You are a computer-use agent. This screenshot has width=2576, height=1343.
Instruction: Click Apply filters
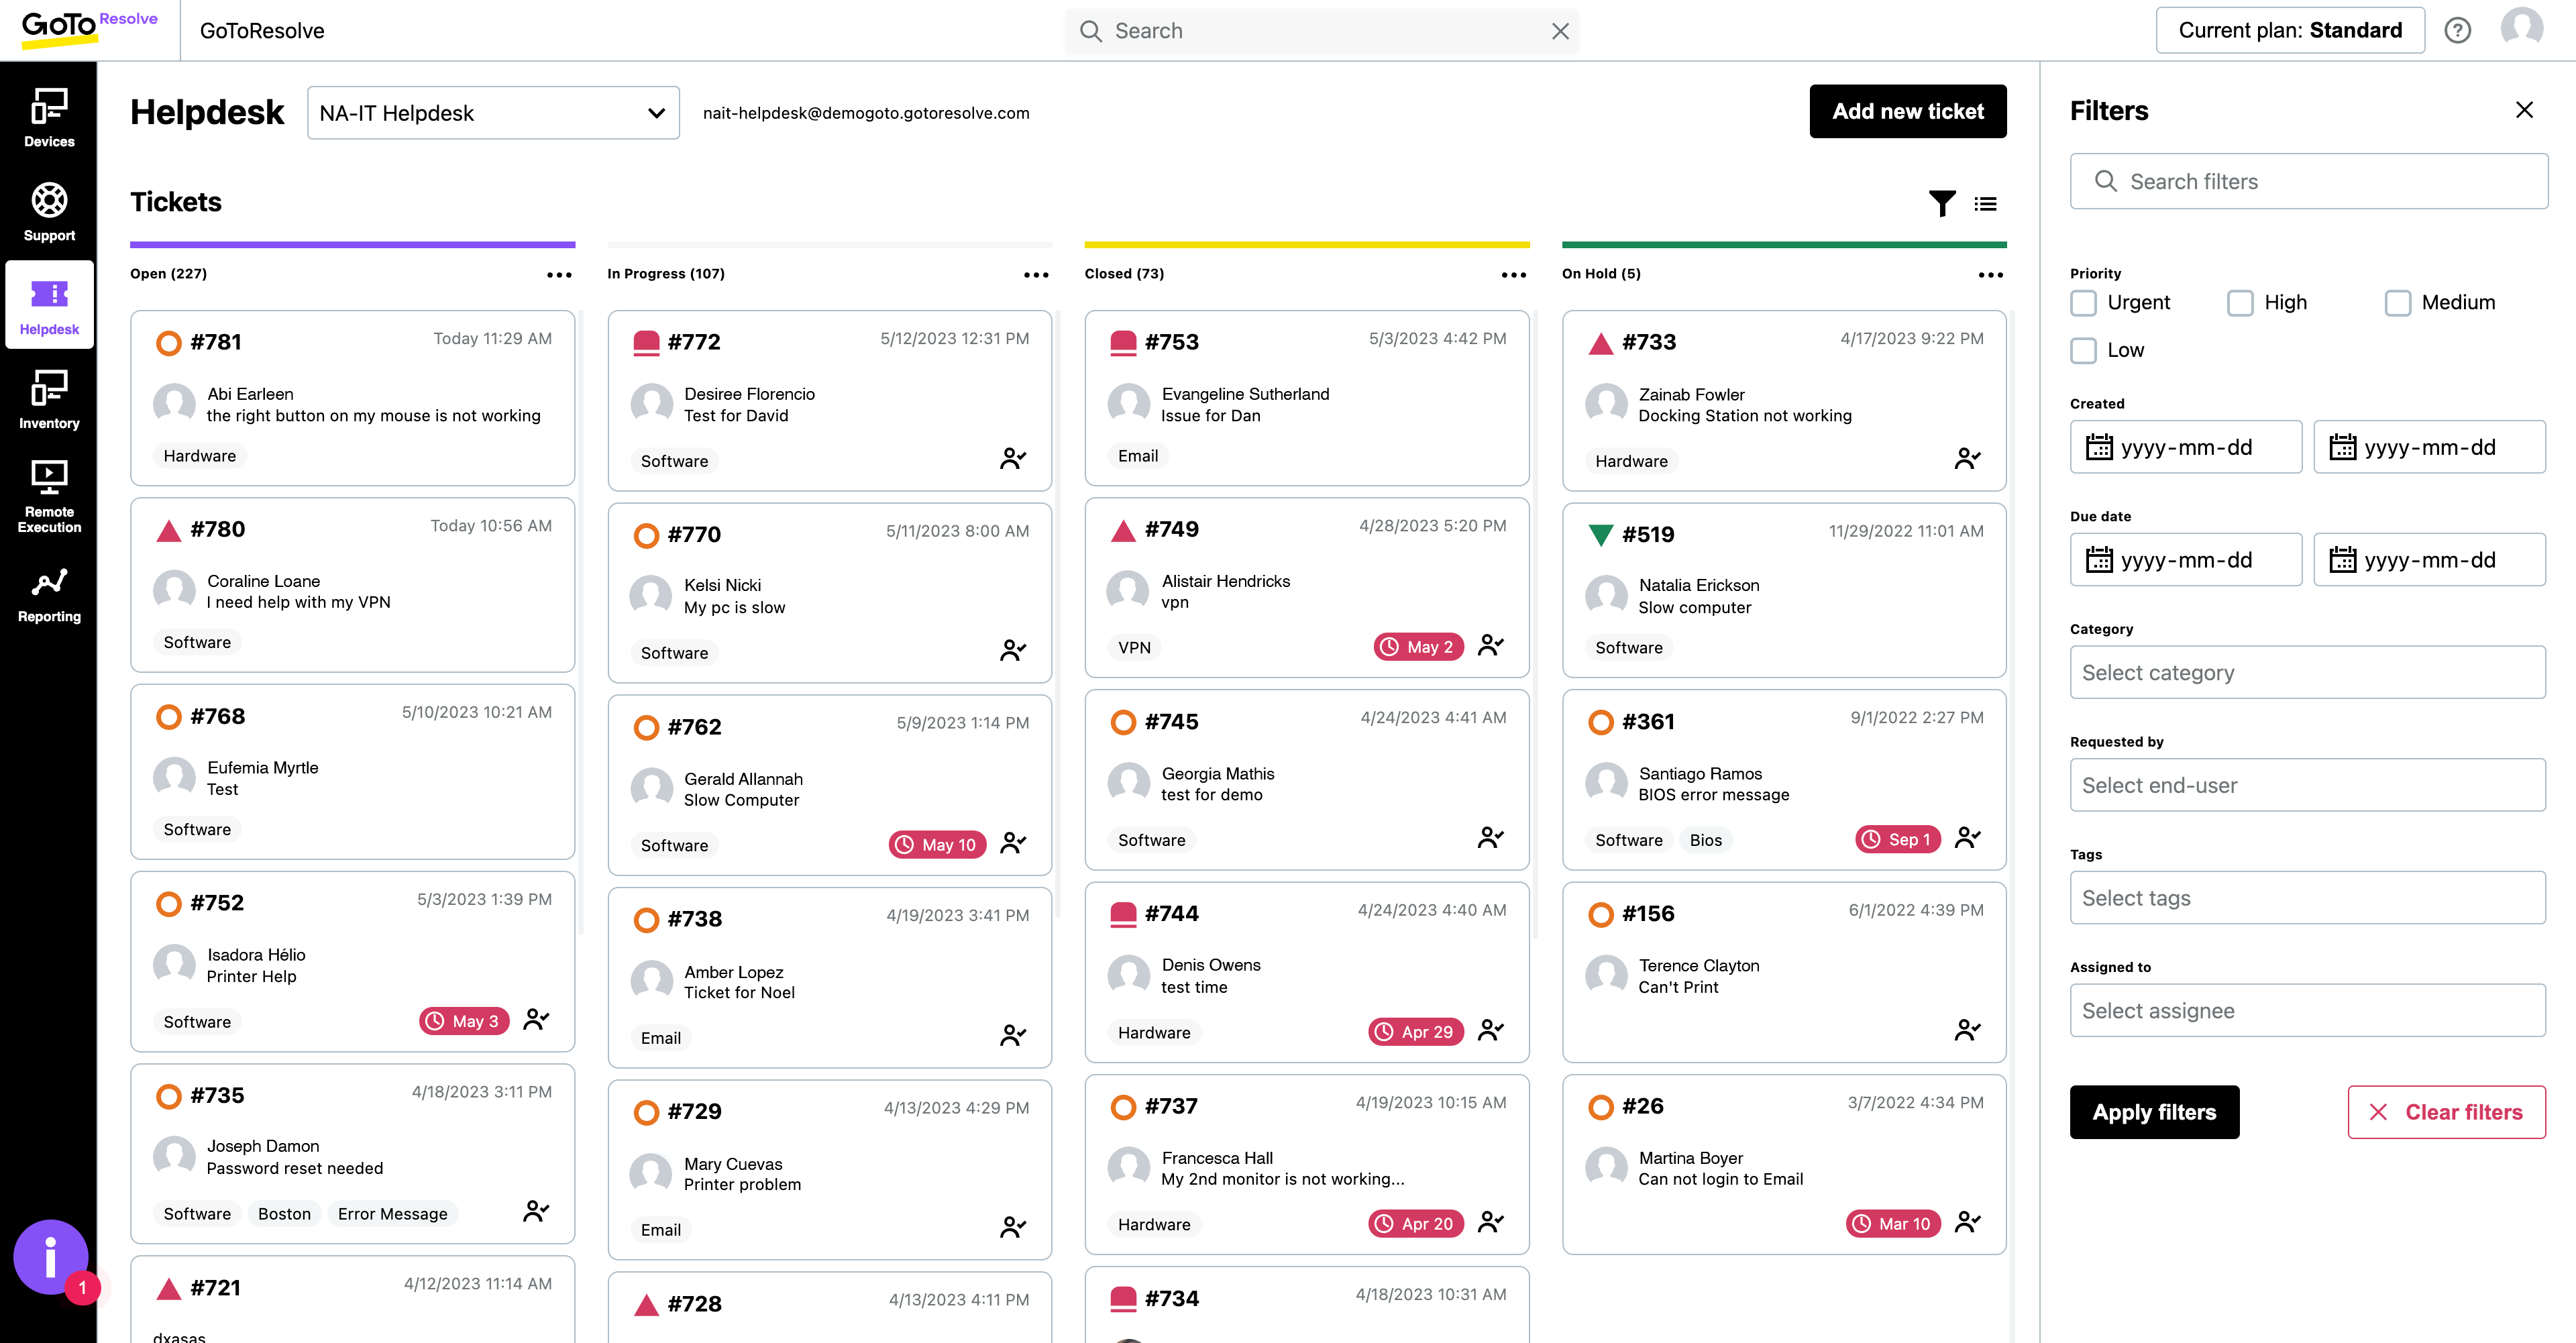point(2154,1112)
